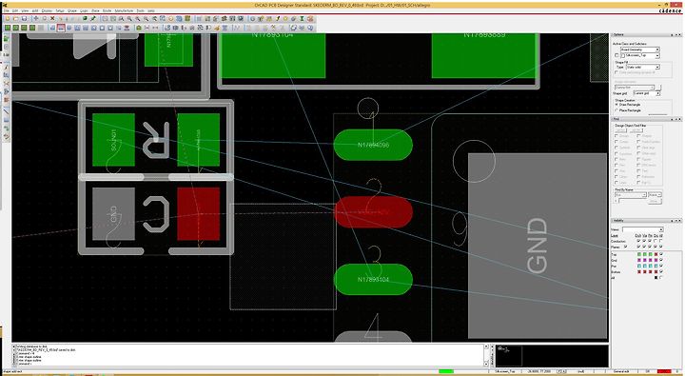This screenshot has width=685, height=376.
Task: Click the first green application mode icon
Action: point(8,28)
